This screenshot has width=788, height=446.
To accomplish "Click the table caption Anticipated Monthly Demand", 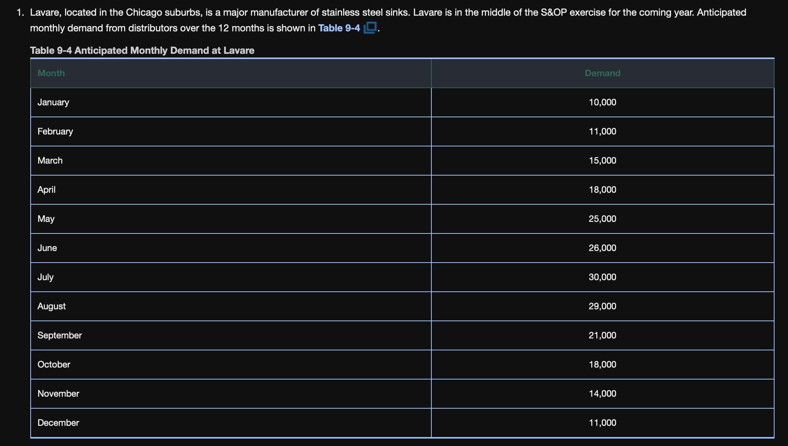I will (x=142, y=50).
